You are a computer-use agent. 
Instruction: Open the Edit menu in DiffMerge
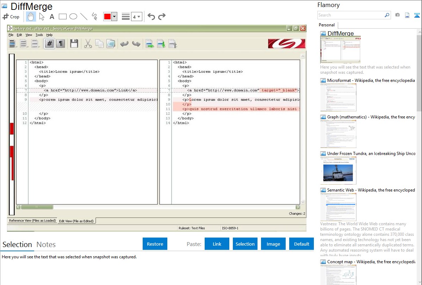point(19,35)
